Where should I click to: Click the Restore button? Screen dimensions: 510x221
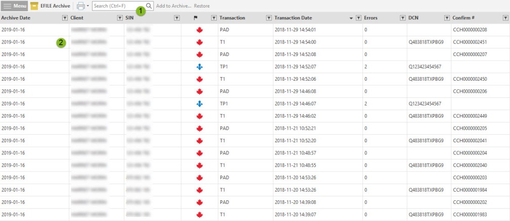202,6
